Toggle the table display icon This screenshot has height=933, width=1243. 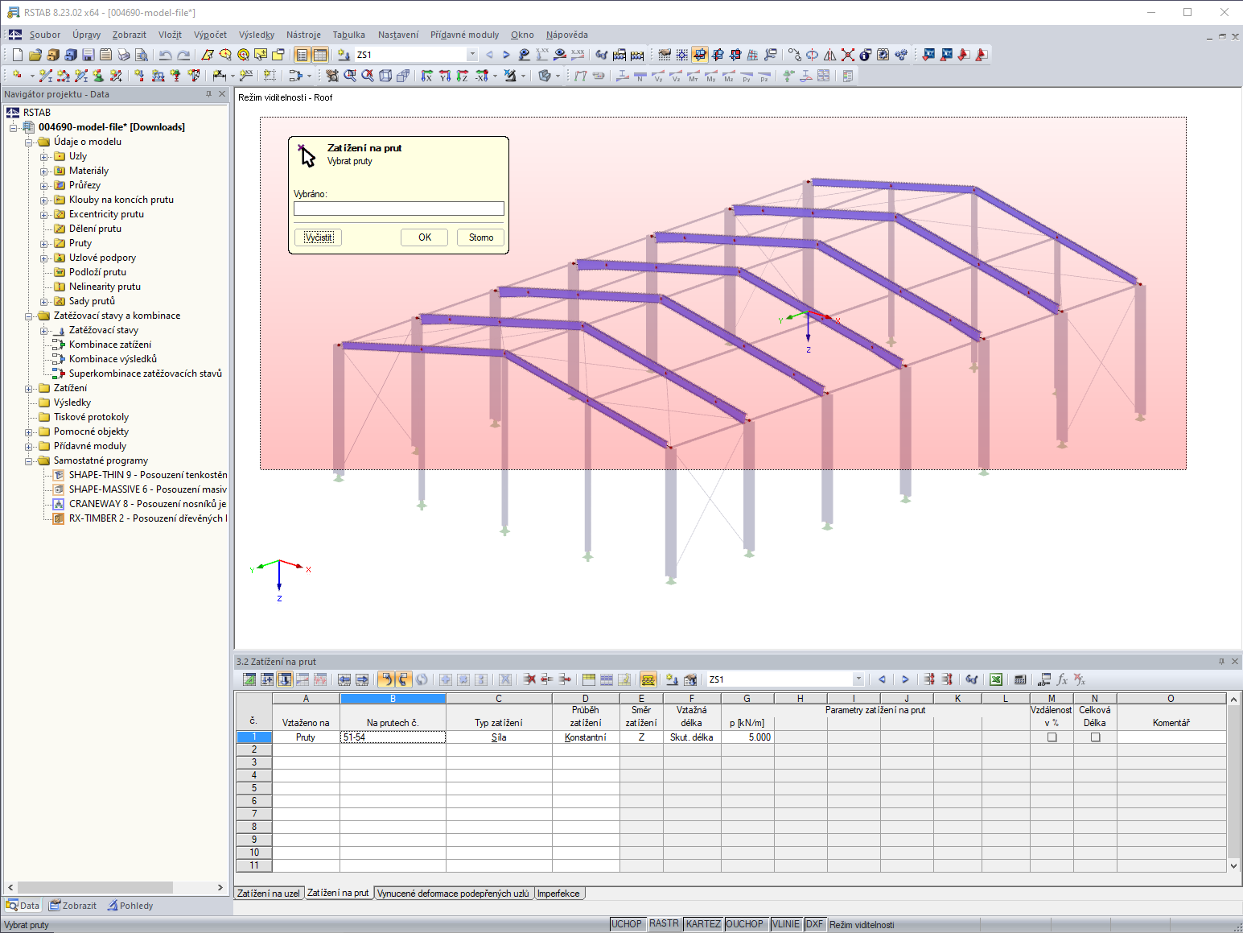320,55
